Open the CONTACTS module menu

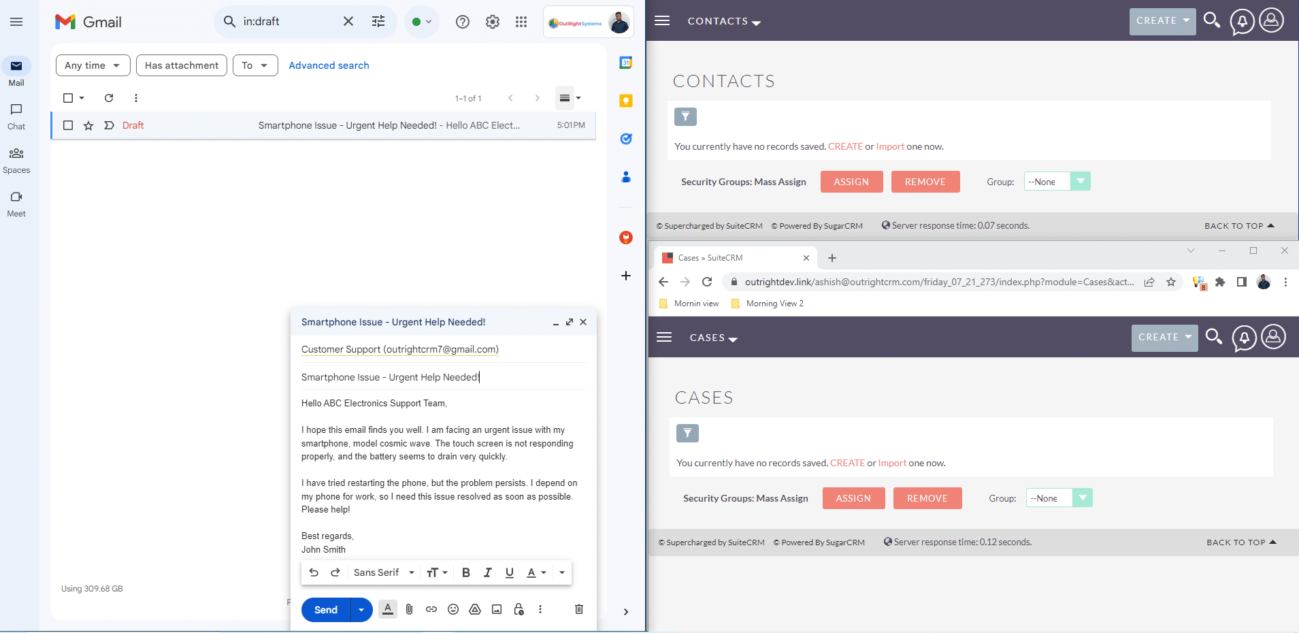click(724, 21)
